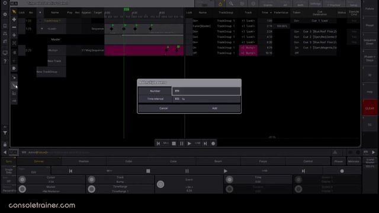The image size is (379, 213).
Task: Click the Time Interval input field
Action: 206,99
